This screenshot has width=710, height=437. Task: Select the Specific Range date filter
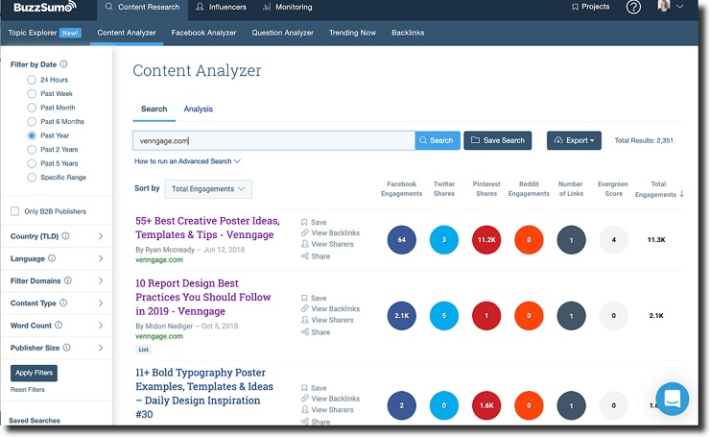point(32,178)
